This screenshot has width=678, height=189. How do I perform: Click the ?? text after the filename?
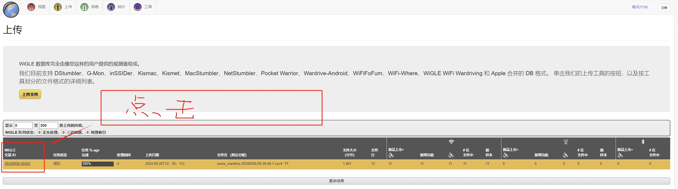click(286, 163)
